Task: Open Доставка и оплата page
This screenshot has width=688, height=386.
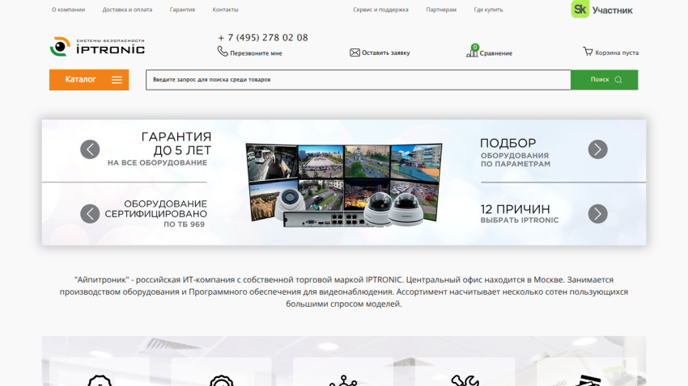Action: (x=127, y=10)
